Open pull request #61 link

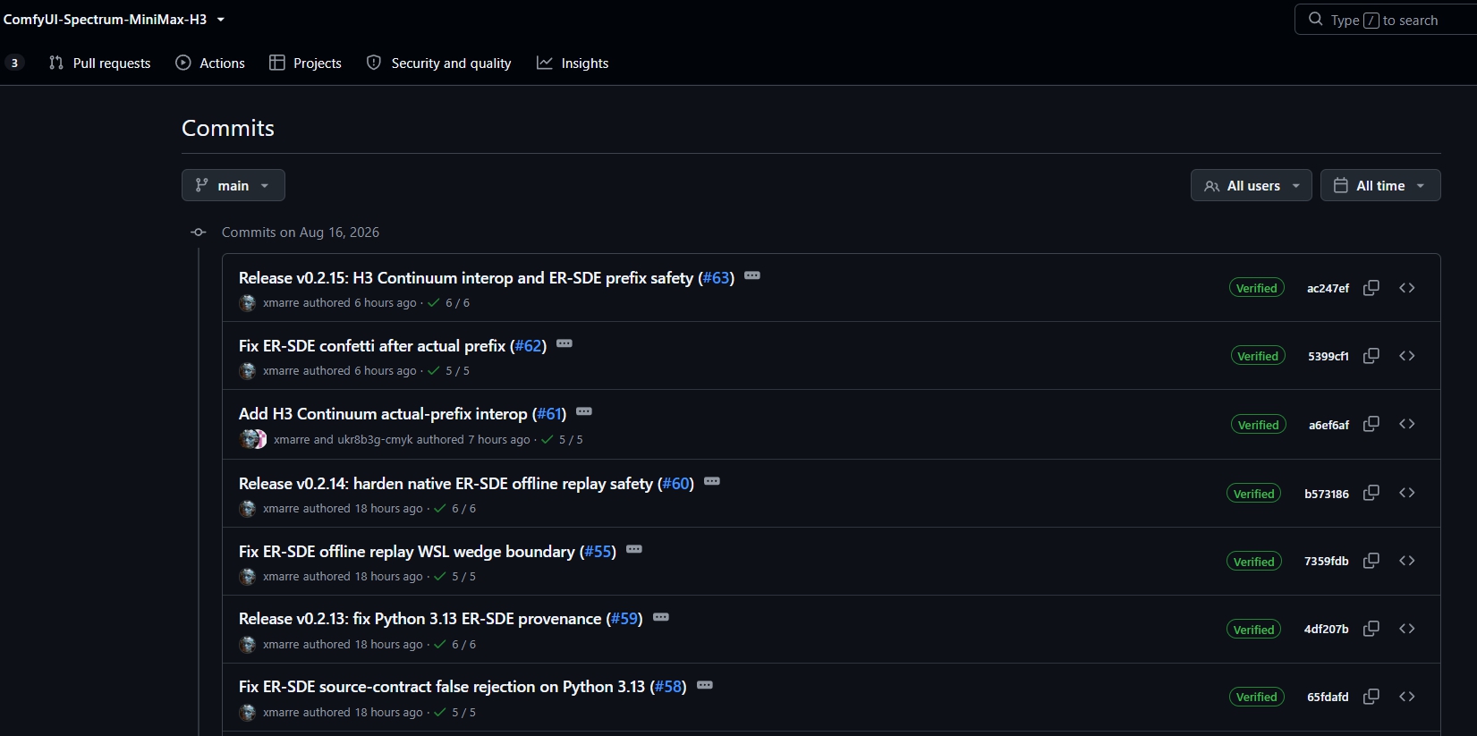click(x=549, y=414)
